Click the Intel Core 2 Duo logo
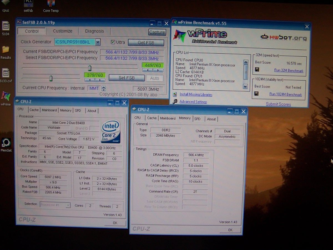Screen dimensions: 333x250 (111, 131)
